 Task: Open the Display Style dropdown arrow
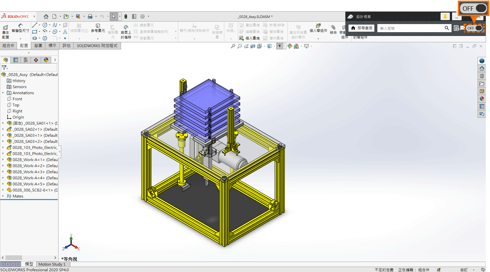coord(274,46)
